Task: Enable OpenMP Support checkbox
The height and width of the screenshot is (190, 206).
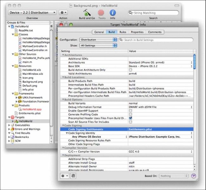Action: pos(131,111)
